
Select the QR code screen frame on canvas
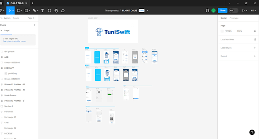[x=112, y=117]
